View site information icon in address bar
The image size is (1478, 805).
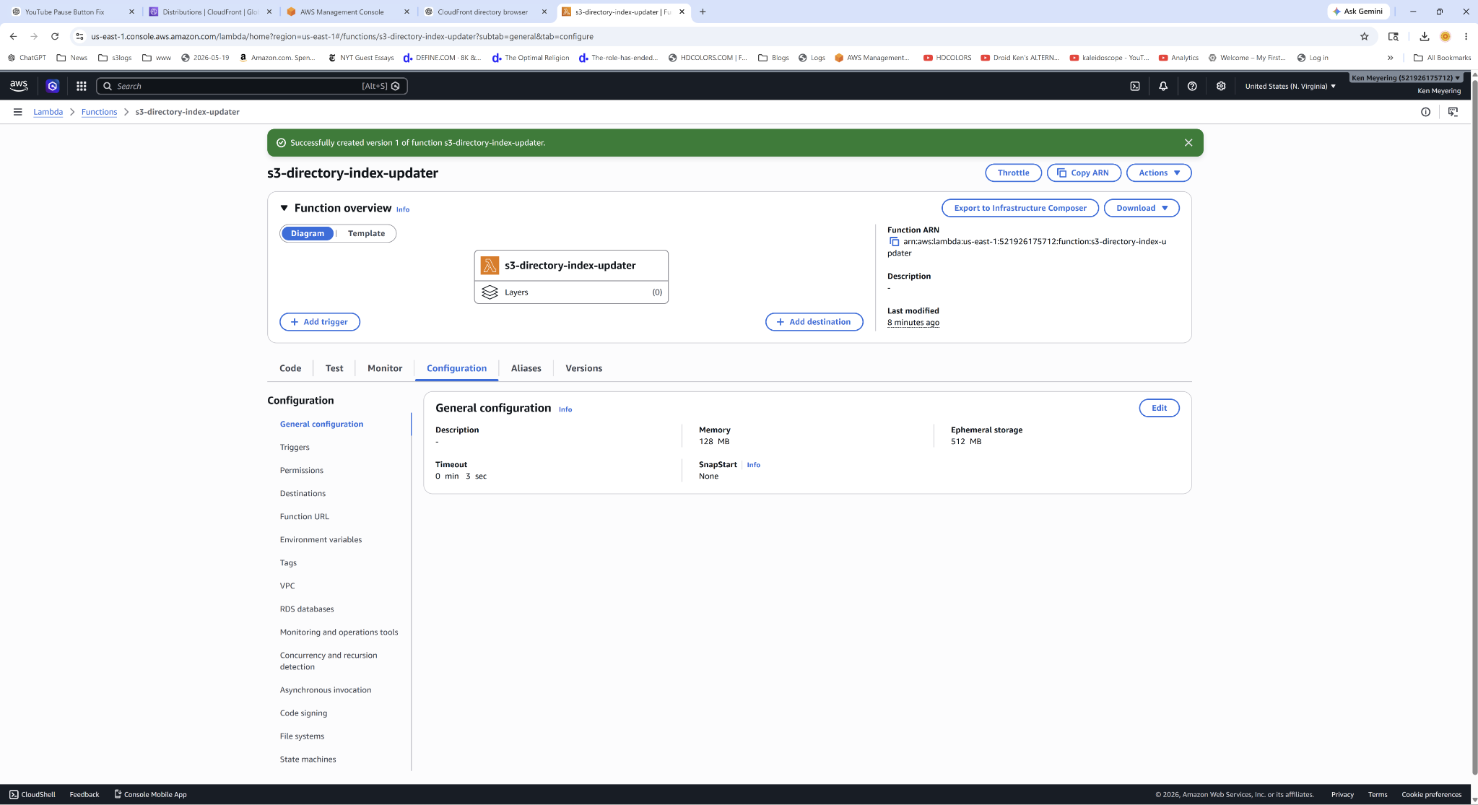pos(80,36)
